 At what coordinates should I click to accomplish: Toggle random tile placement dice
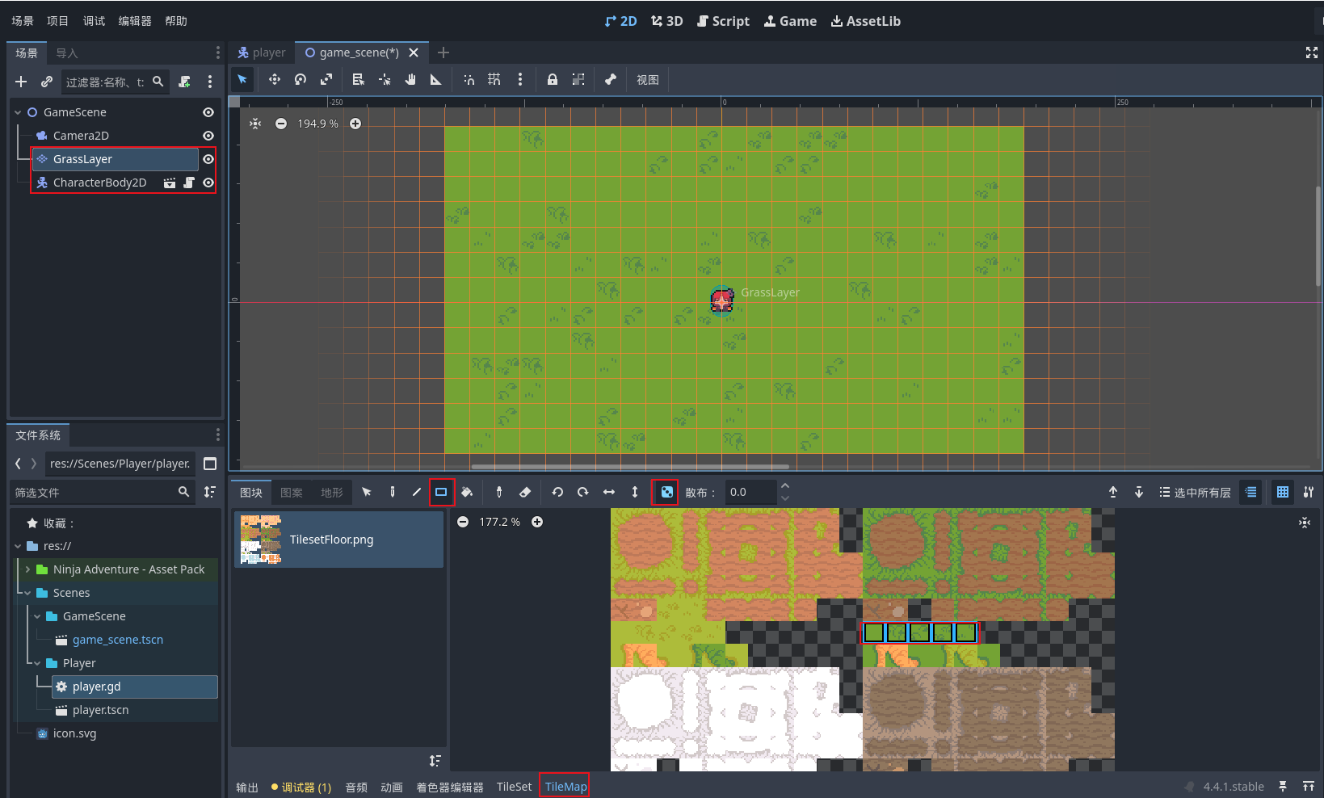pyautogui.click(x=666, y=492)
